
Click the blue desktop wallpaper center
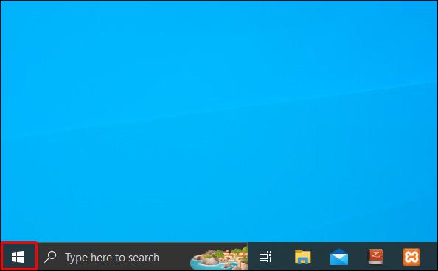[x=219, y=121]
